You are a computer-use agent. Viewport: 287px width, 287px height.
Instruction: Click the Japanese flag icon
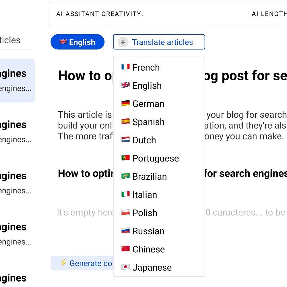point(125,267)
